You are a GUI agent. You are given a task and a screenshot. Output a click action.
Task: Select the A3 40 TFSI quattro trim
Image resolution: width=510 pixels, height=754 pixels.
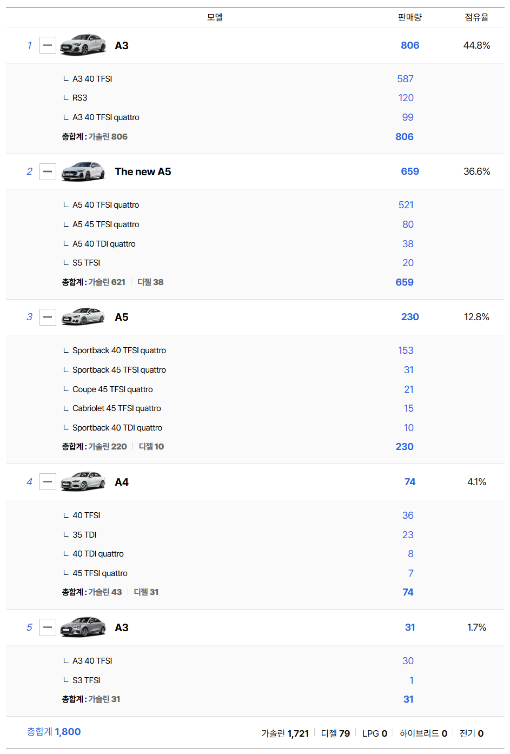(x=106, y=117)
